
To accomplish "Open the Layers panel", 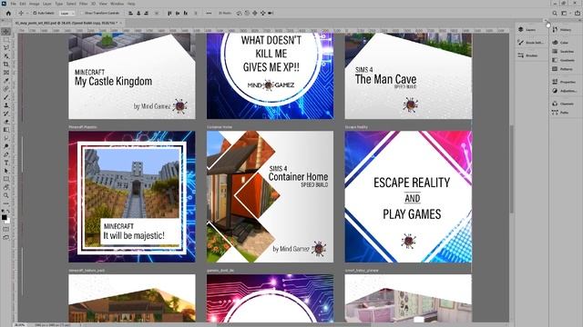I will 527,30.
